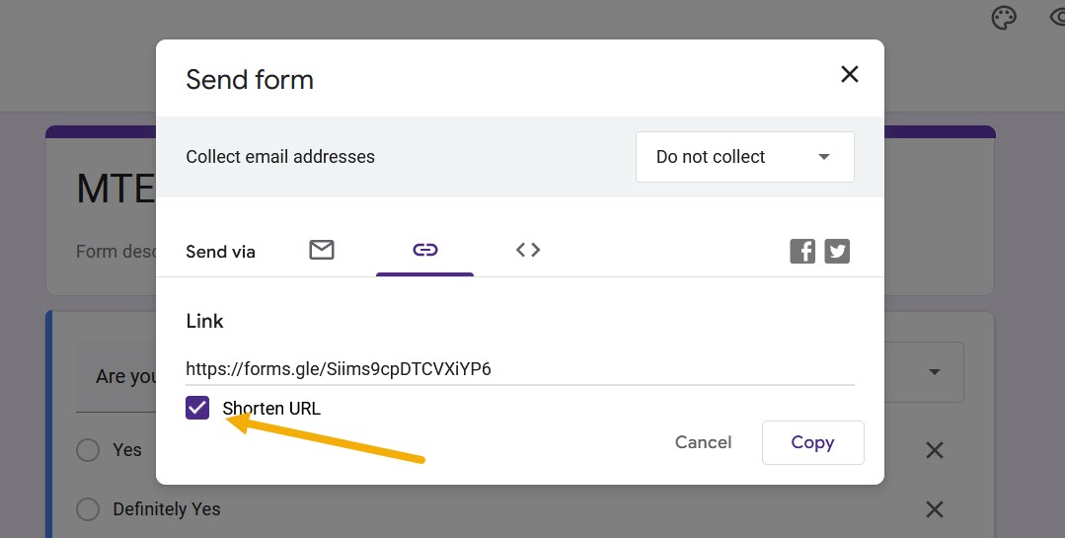Select the email envelope send option
The height and width of the screenshot is (538, 1065).
[321, 250]
